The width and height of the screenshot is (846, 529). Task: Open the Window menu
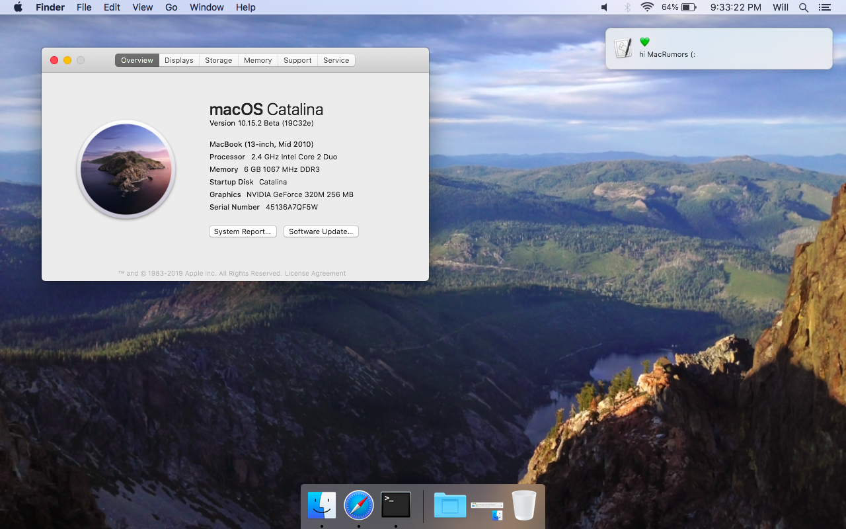(207, 7)
